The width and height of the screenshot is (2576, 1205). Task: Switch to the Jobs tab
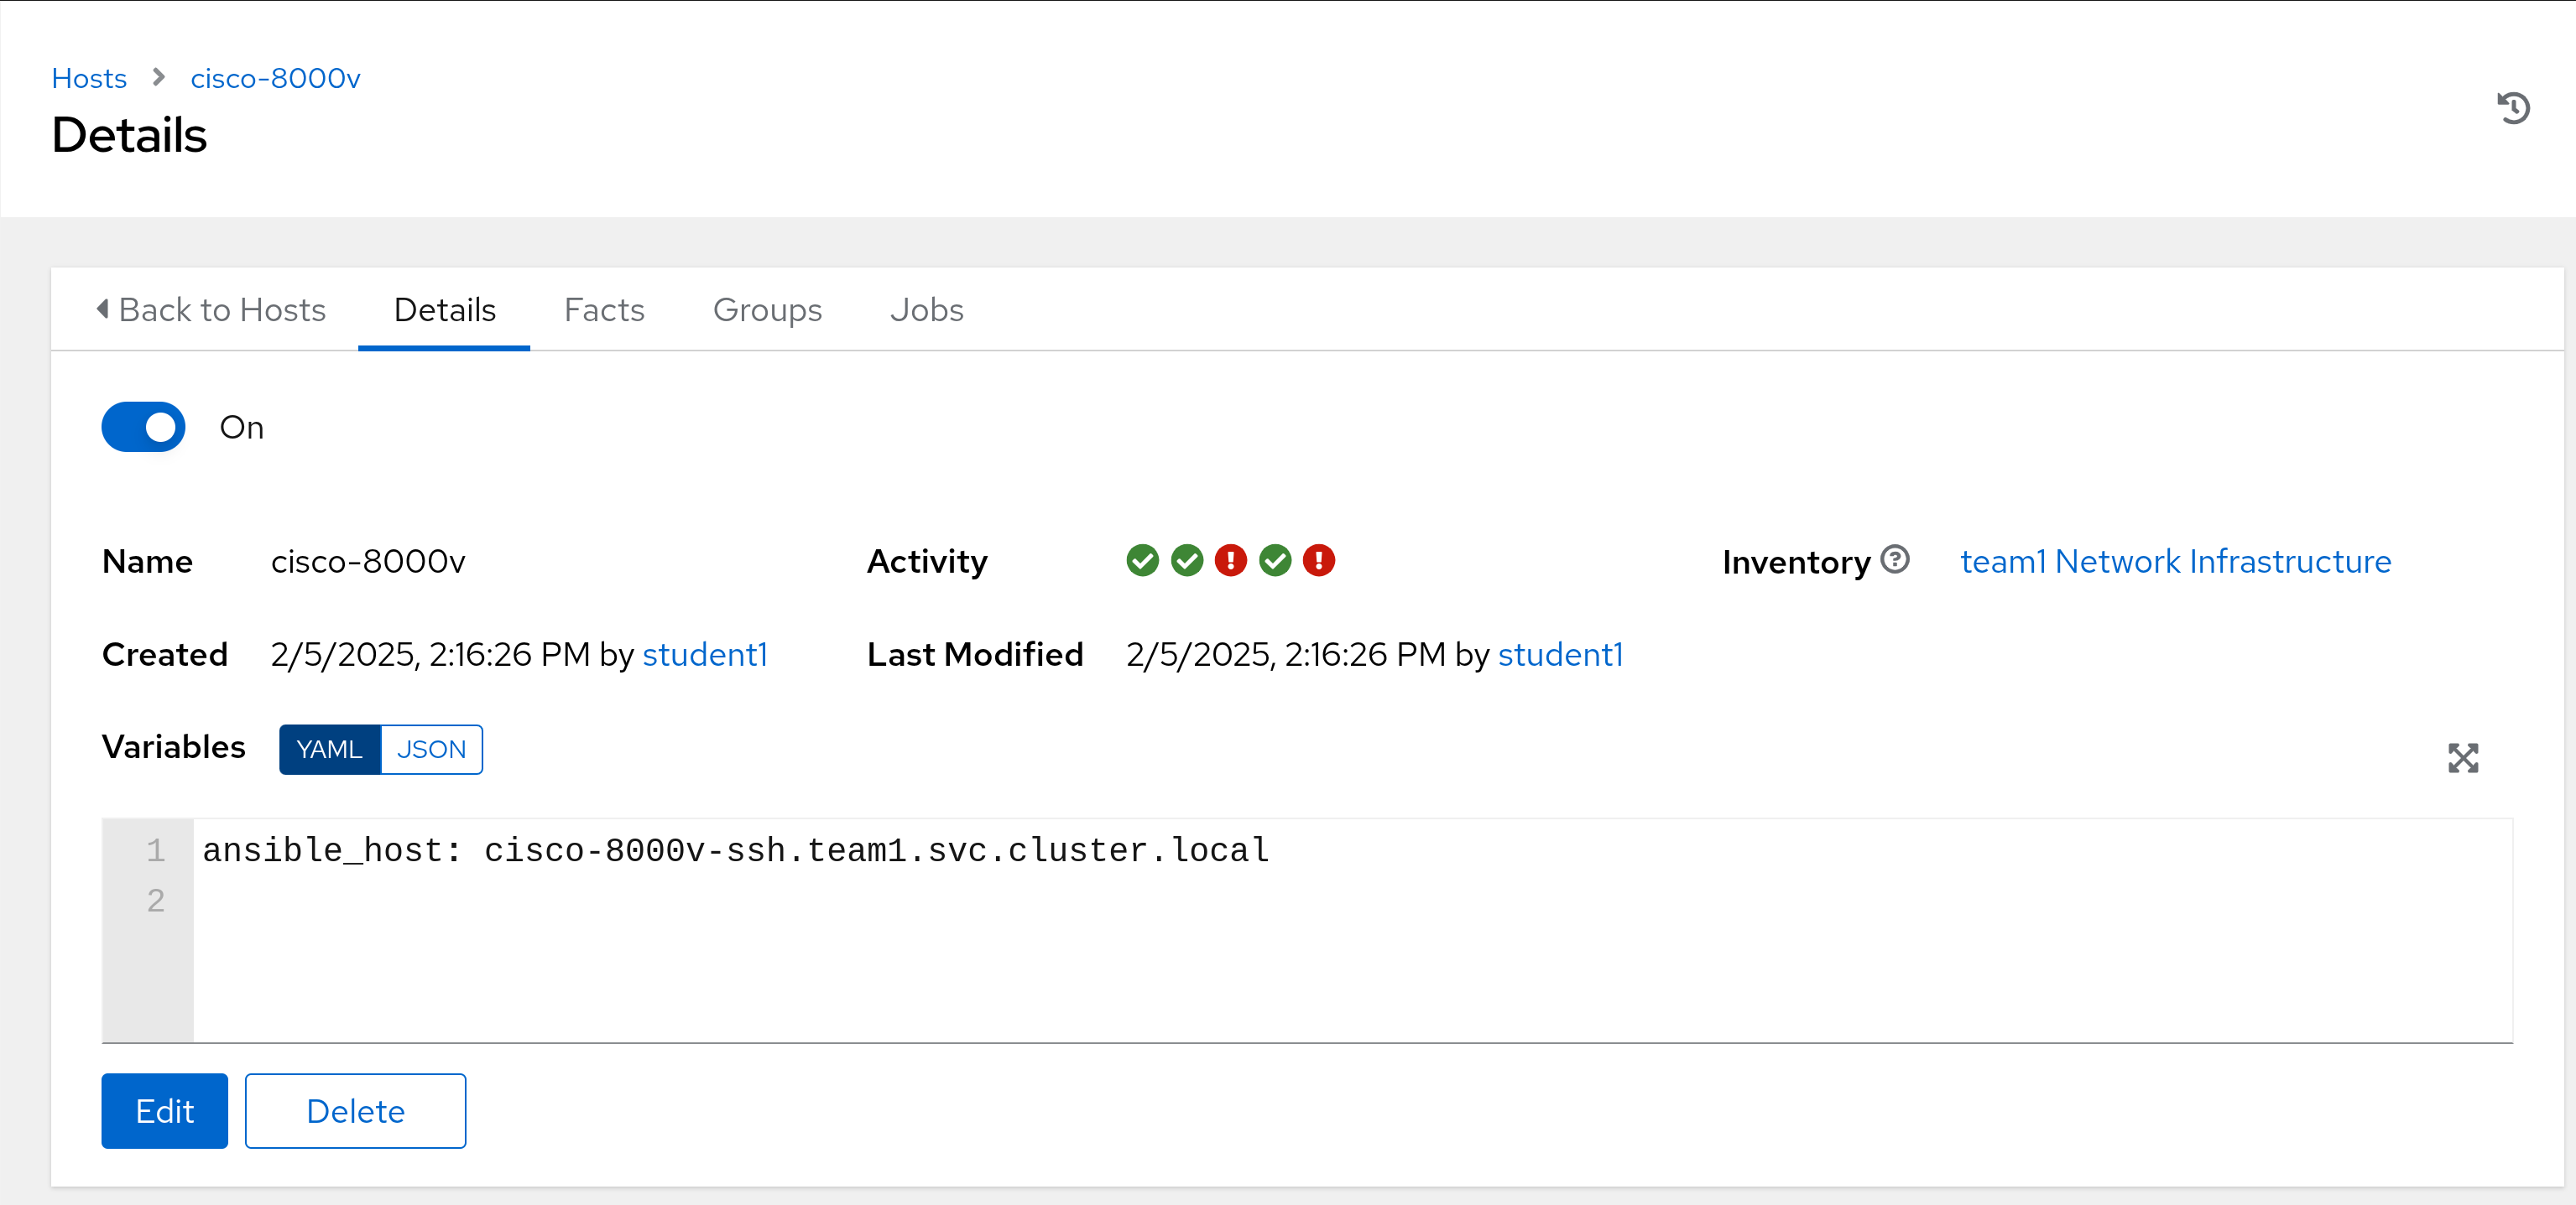point(926,309)
